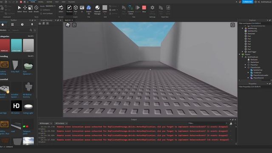This screenshot has height=153, width=272.
Task: Choose the Select tool in ribbon
Action: click(20, 9)
